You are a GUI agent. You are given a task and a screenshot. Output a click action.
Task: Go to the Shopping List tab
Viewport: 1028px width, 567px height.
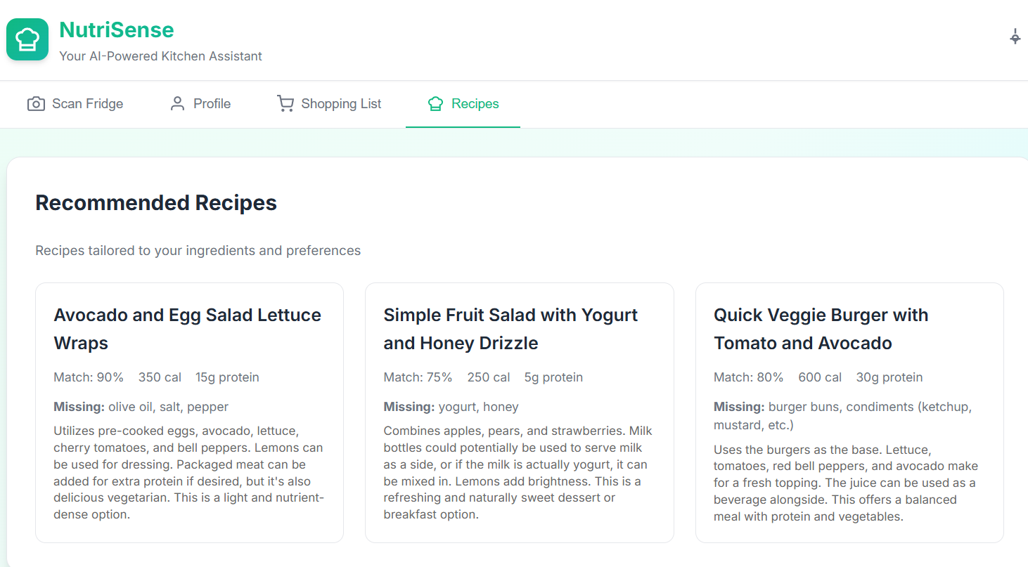(341, 104)
